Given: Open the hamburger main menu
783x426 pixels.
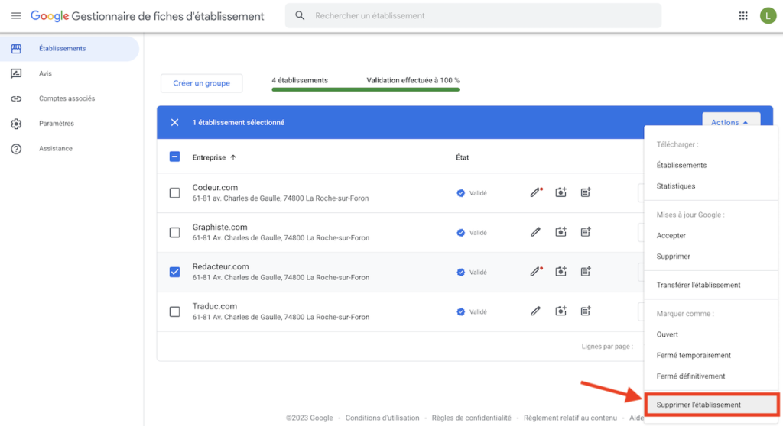Looking at the screenshot, I should click(16, 16).
